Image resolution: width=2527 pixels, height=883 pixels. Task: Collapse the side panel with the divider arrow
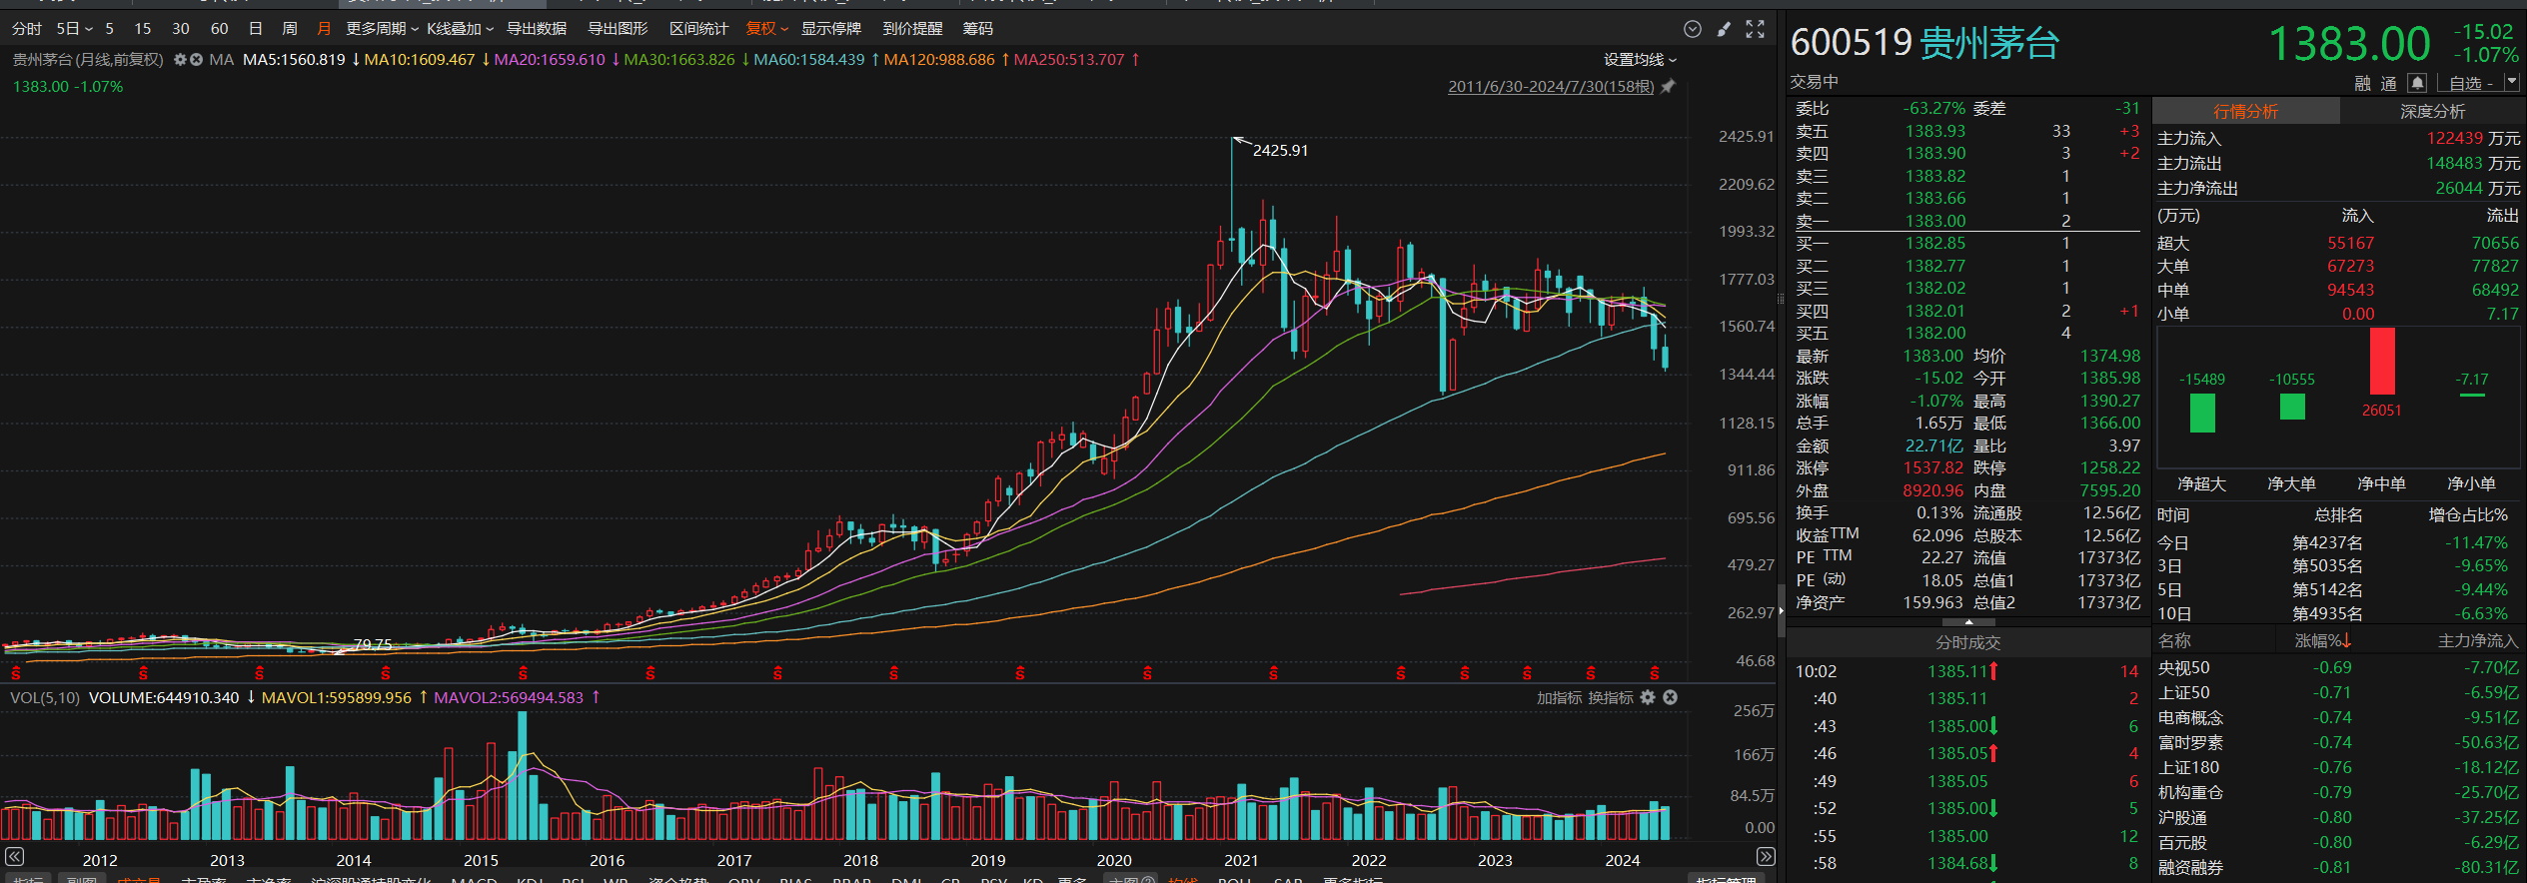pos(1781,611)
